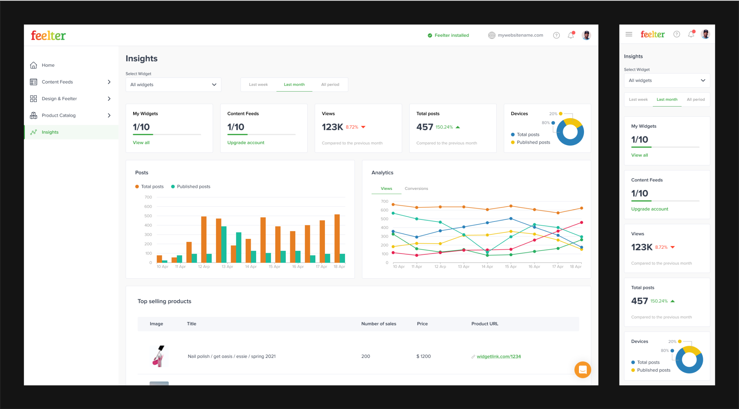Switch to the Conversions analytics tab
This screenshot has height=409, width=739.
click(416, 188)
